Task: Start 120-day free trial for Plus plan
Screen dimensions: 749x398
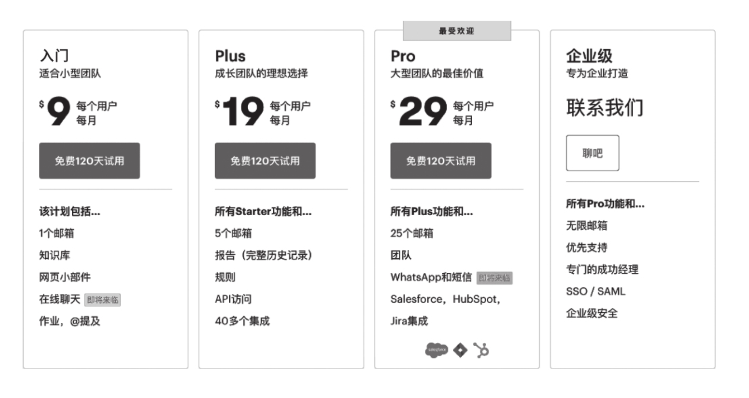Action: pyautogui.click(x=265, y=161)
